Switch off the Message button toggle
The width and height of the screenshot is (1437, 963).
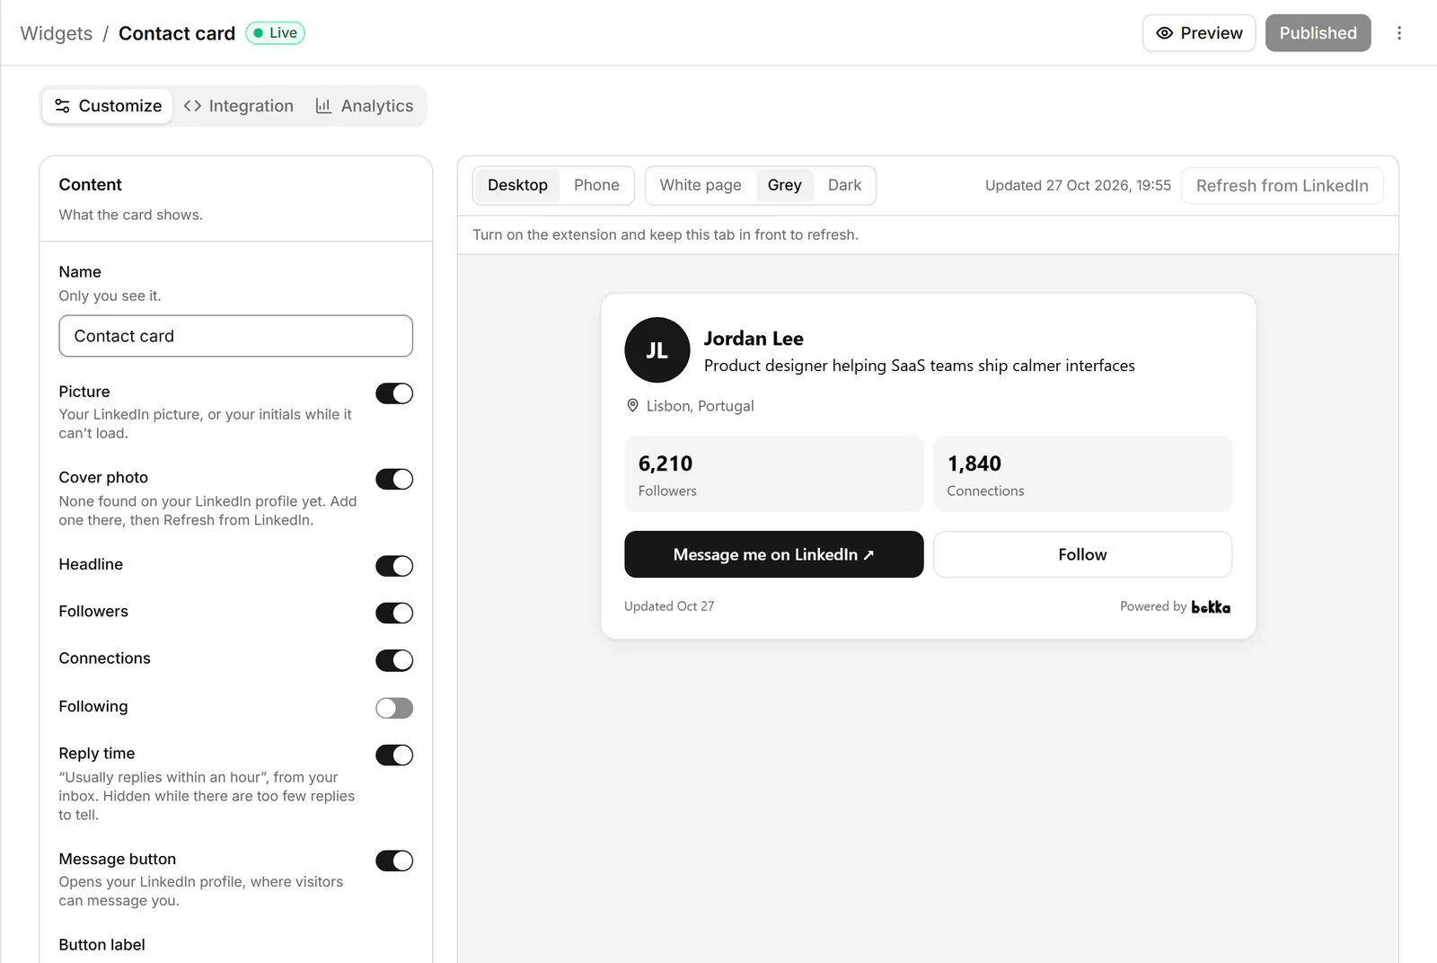394,861
